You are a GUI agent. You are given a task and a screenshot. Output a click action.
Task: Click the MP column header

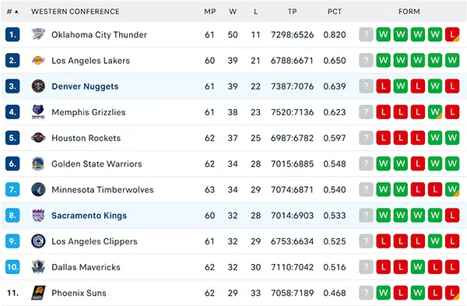click(209, 12)
